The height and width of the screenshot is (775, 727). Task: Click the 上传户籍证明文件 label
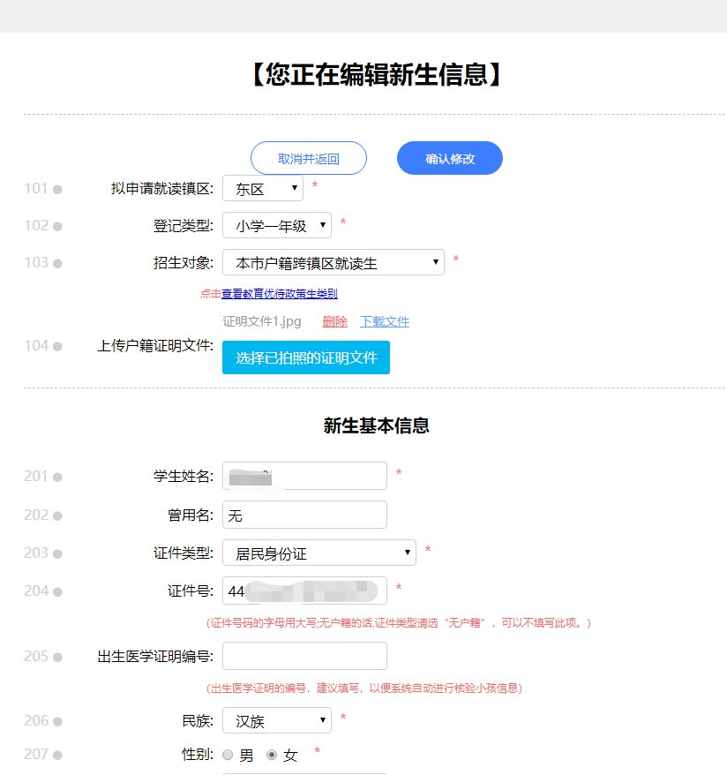155,345
